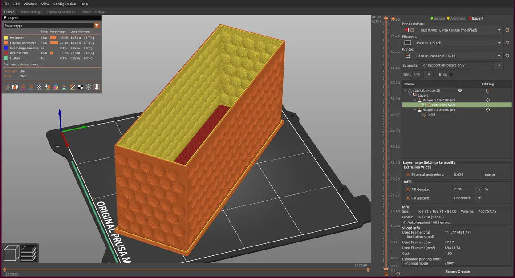
Task: Hide stackable-box.stl with the eye icon
Action: click(x=460, y=90)
